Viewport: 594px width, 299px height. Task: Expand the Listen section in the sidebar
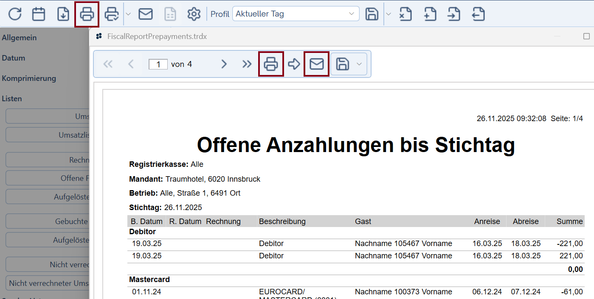click(12, 99)
